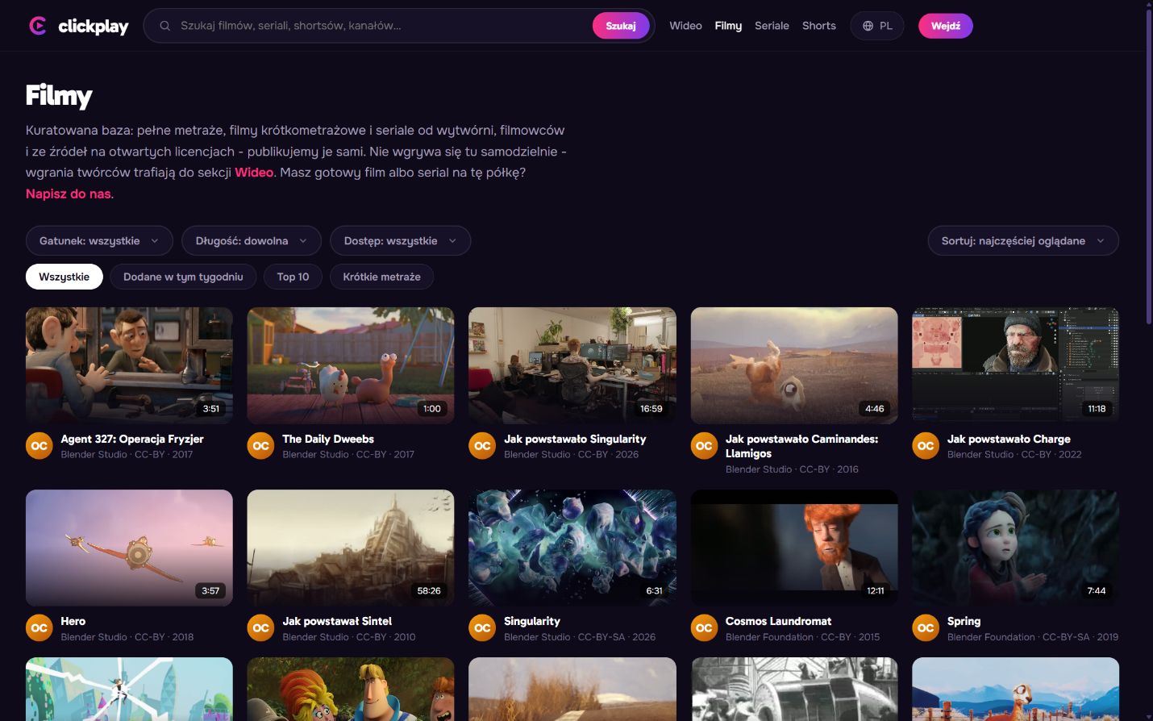This screenshot has height=721, width=1153.
Task: Open channel avatar beside The Daily Dweebs
Action: click(x=260, y=446)
